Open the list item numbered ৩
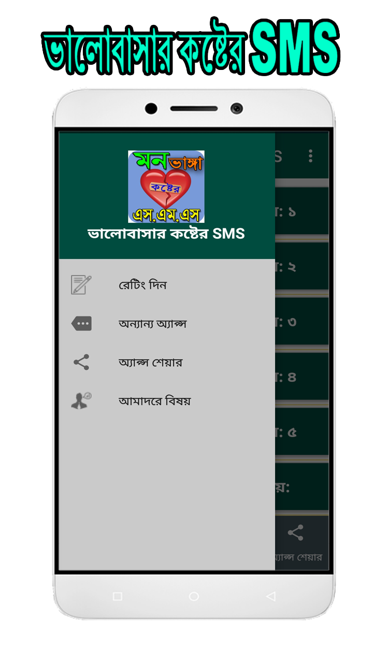This screenshot has height=663, width=373. click(302, 322)
